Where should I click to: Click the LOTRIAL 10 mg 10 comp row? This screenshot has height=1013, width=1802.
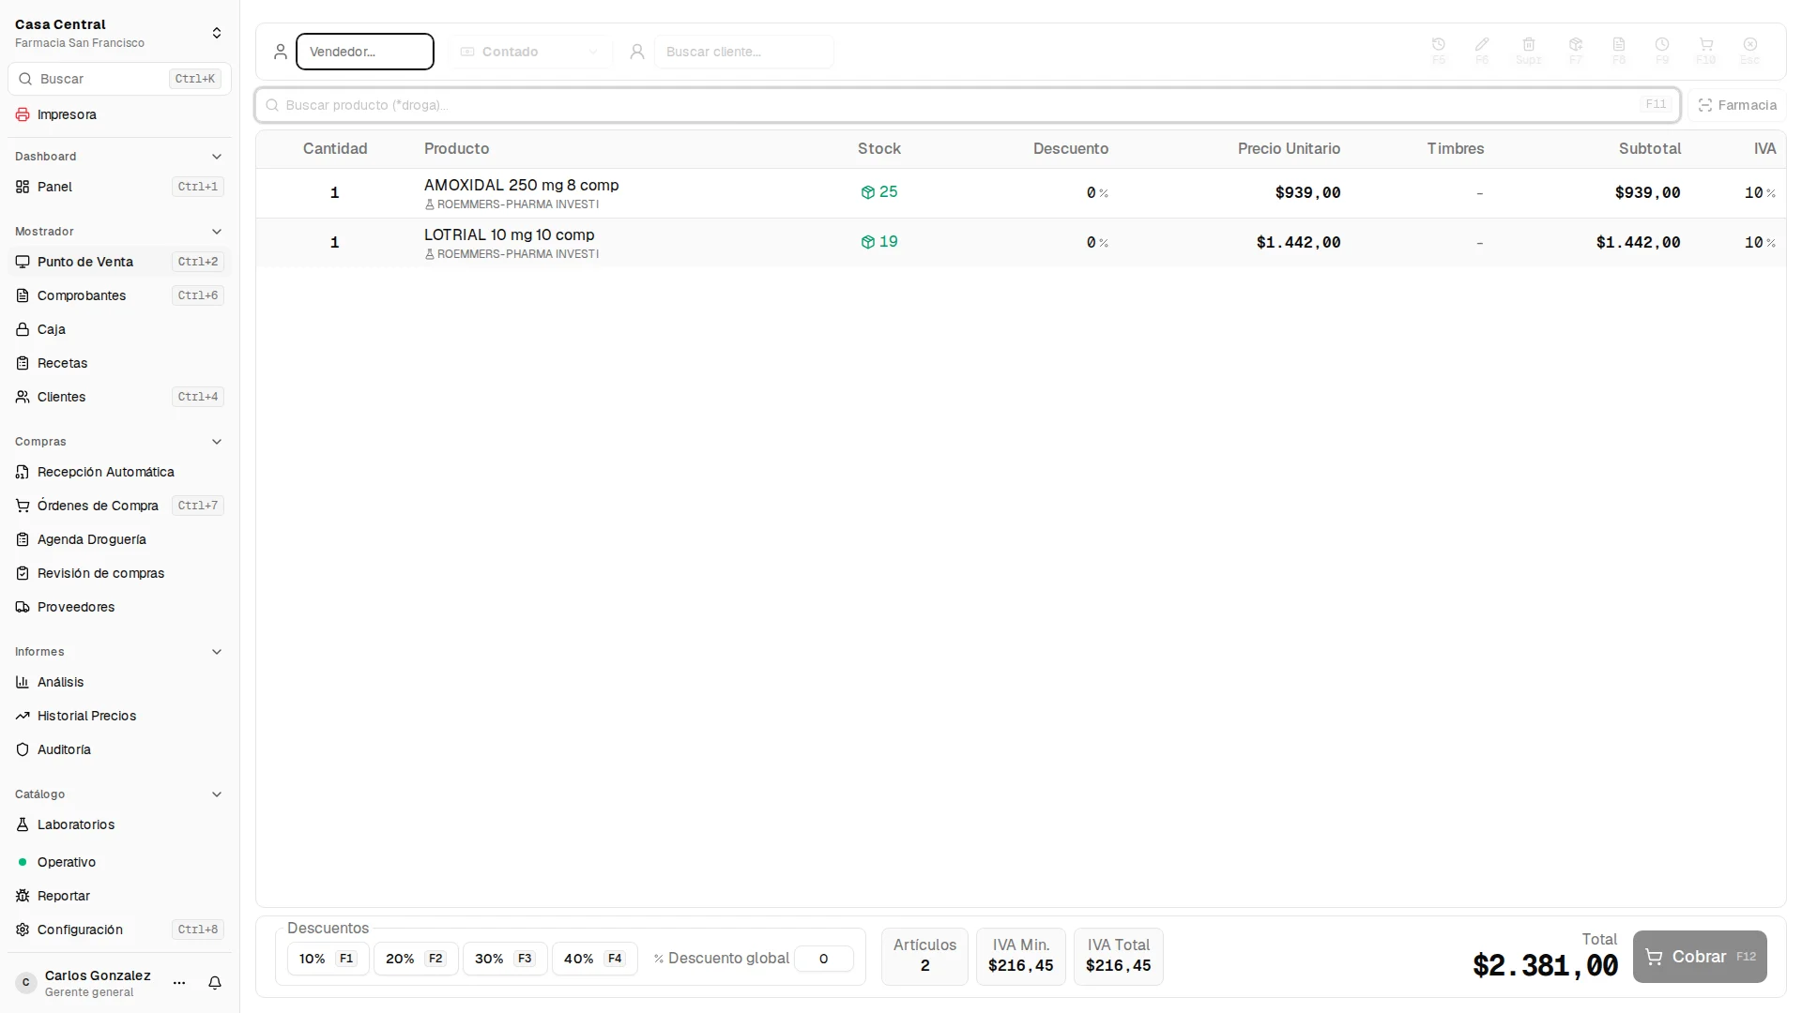point(1021,243)
